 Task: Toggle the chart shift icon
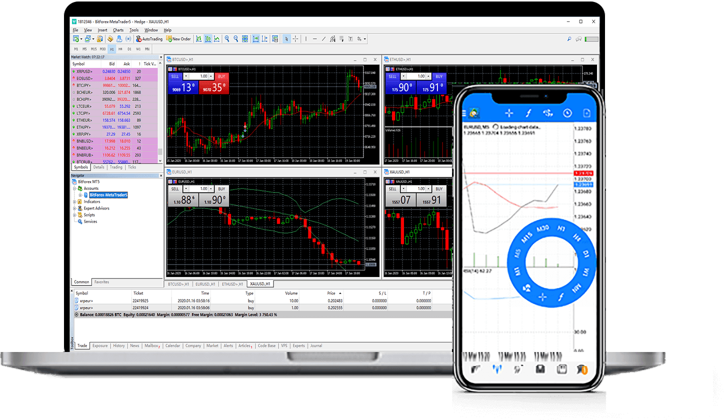(264, 38)
